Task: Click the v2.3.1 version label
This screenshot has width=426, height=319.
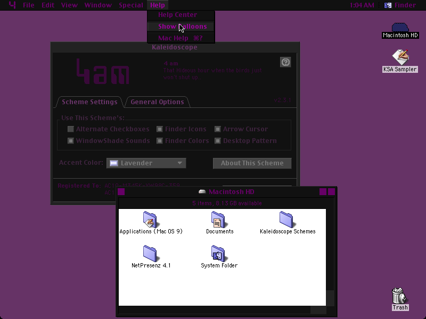Action: click(282, 100)
